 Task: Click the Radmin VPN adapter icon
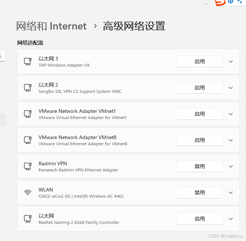click(x=28, y=166)
